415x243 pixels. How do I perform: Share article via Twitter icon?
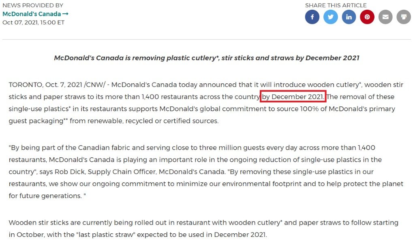pyautogui.click(x=330, y=17)
